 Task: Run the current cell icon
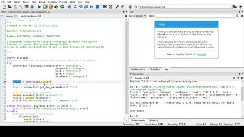click(x=45, y=7)
